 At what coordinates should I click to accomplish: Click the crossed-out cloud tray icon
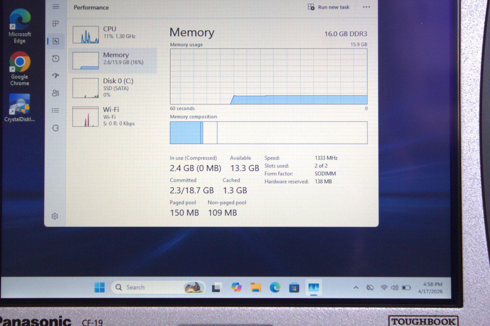[x=370, y=287]
